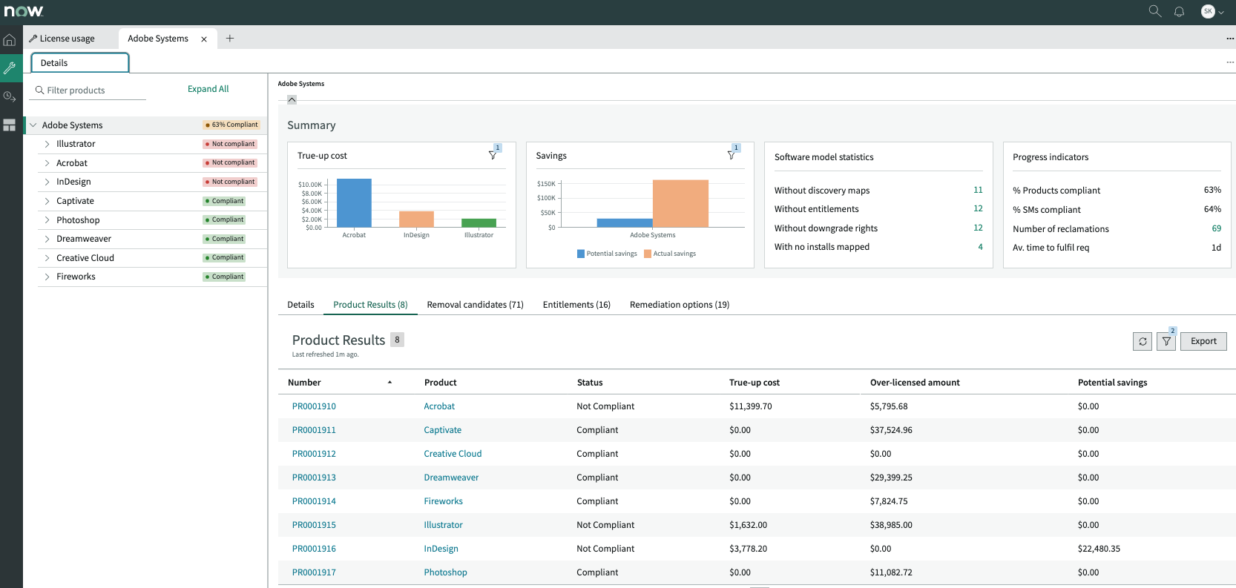Click magnifier icon in Filter products
The width and height of the screenshot is (1236, 588).
pyautogui.click(x=40, y=90)
